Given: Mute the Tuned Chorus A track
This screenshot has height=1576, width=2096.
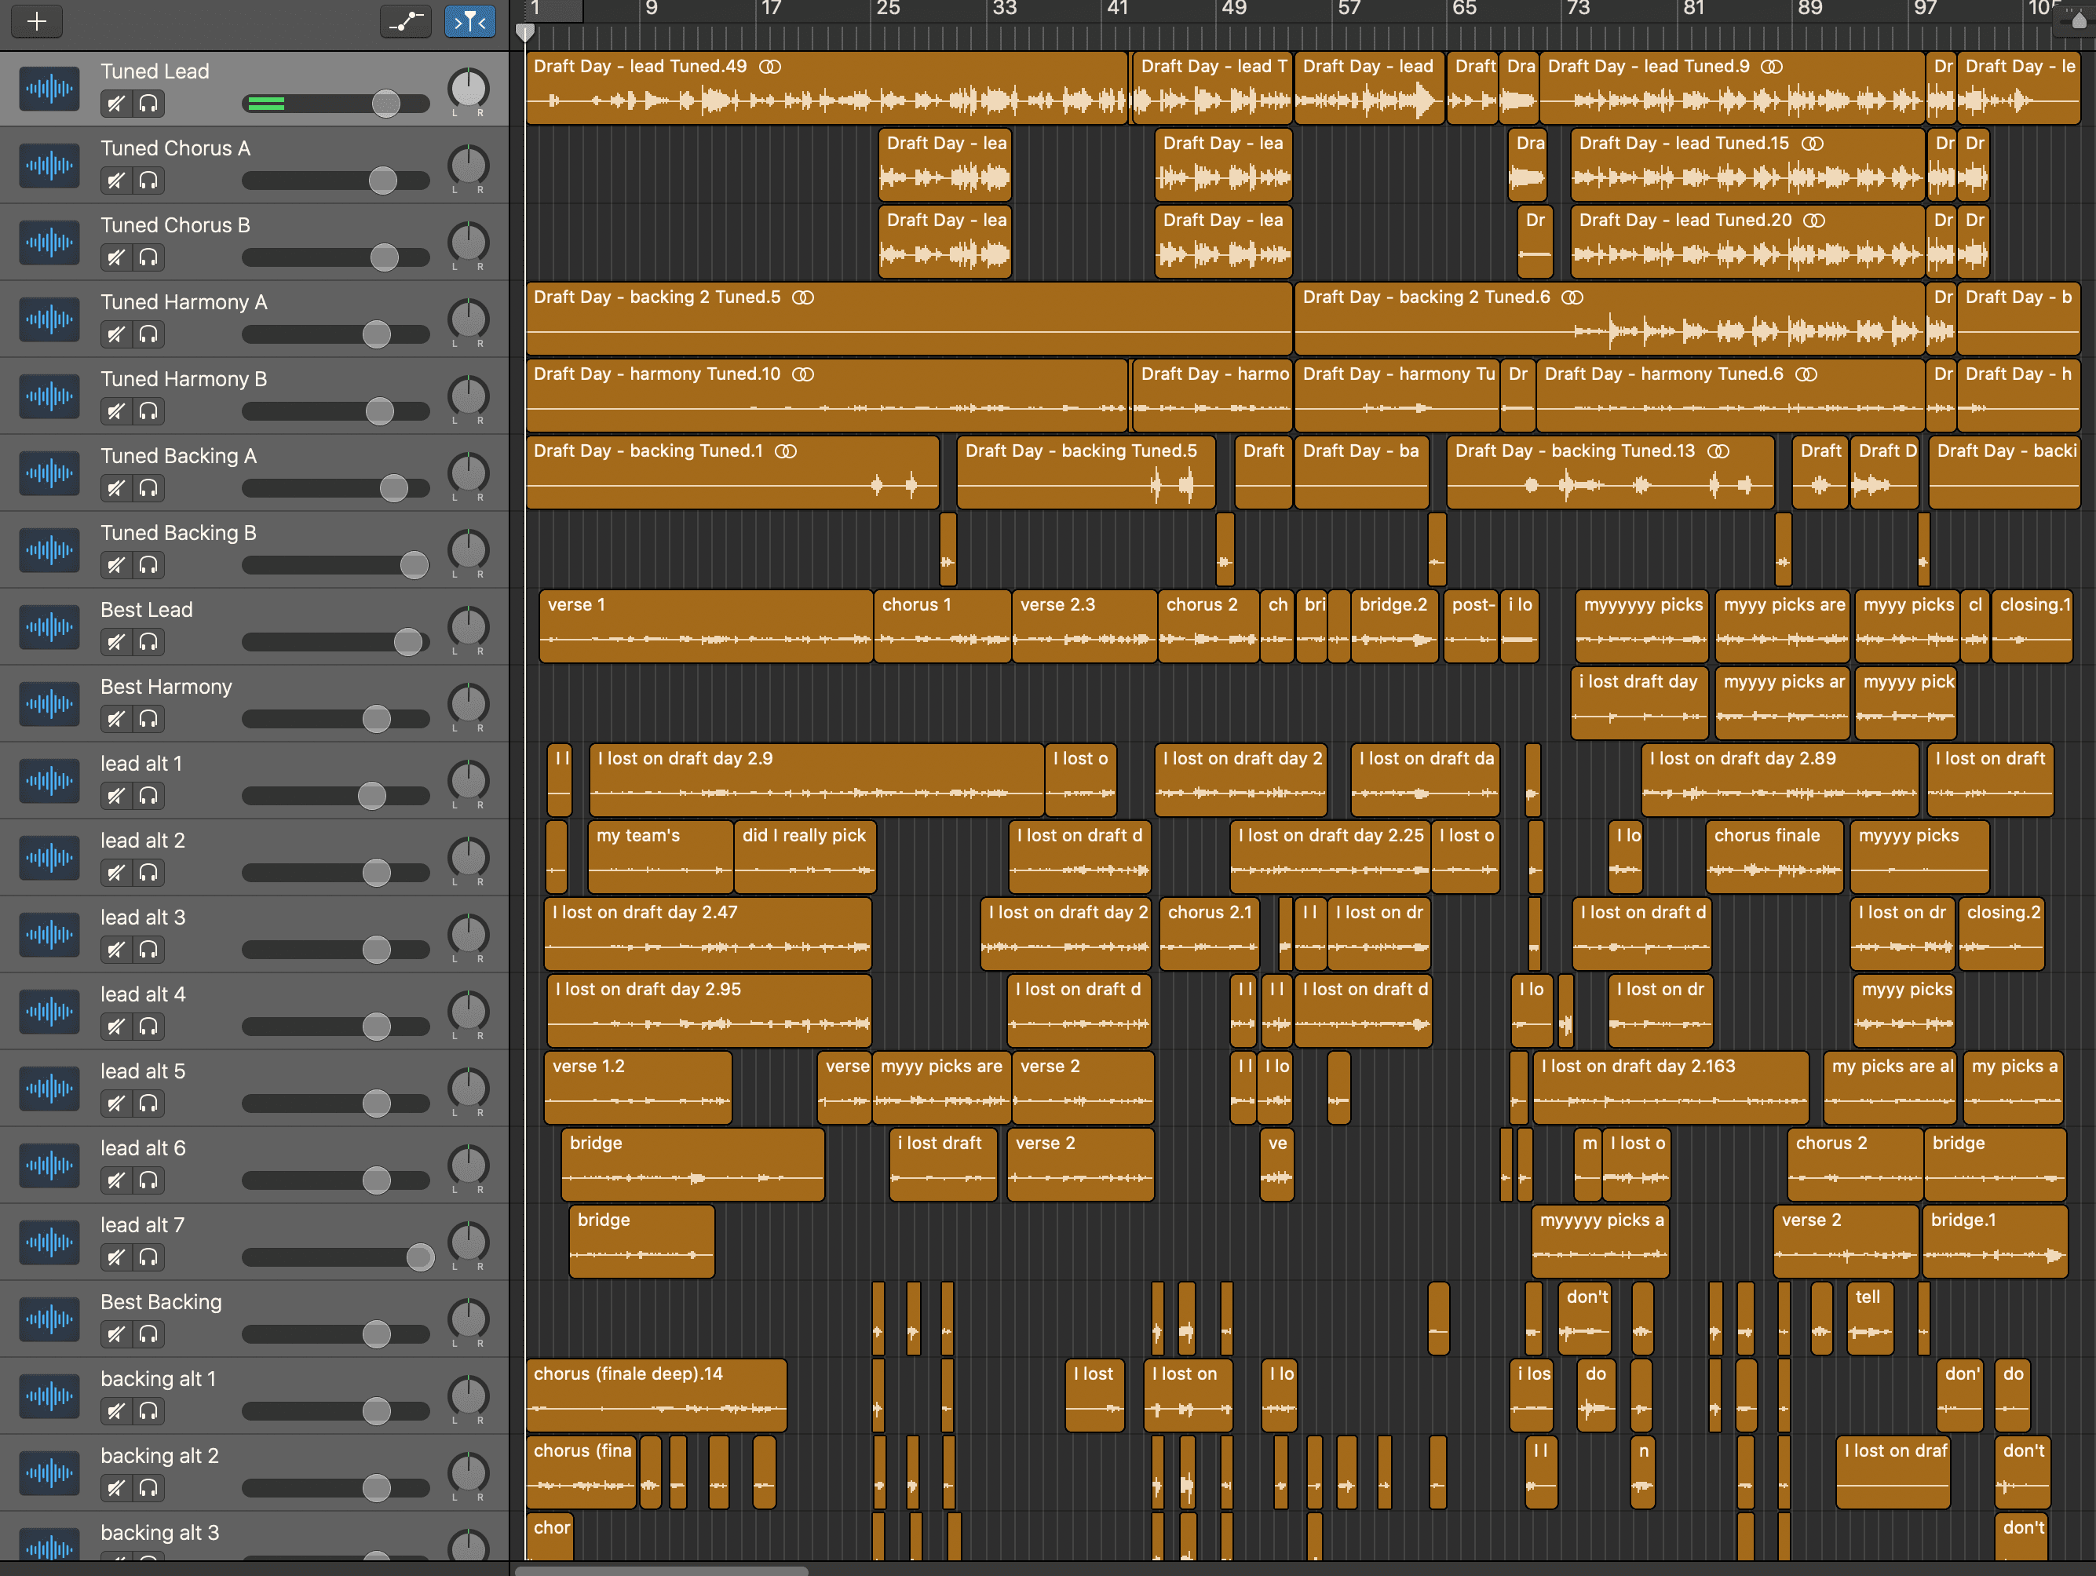Looking at the screenshot, I should (115, 180).
